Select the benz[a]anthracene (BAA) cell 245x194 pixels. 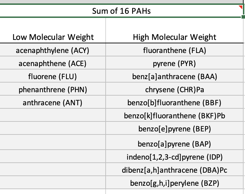tap(174, 76)
